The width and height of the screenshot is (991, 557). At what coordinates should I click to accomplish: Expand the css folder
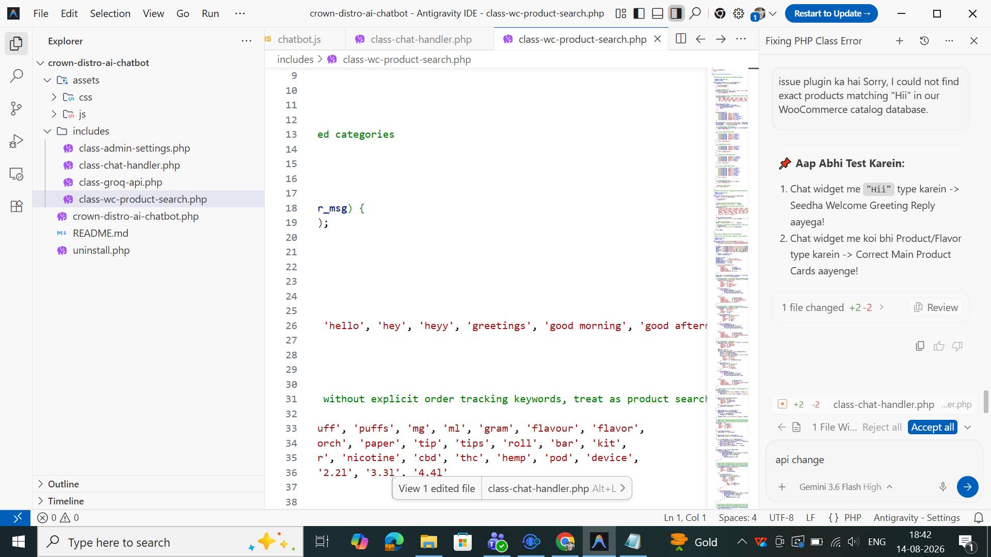[54, 97]
